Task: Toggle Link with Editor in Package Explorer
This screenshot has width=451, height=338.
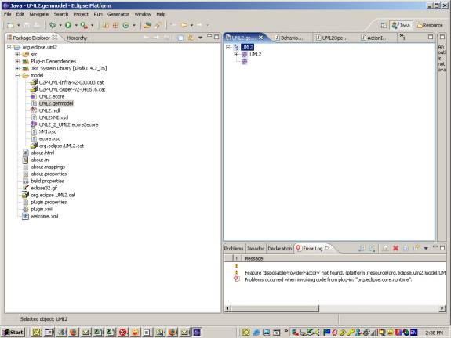Action: [x=190, y=38]
